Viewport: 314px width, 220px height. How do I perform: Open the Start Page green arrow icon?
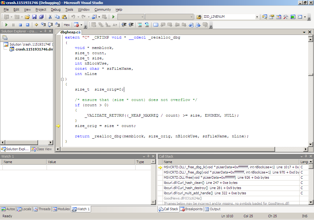(293, 17)
